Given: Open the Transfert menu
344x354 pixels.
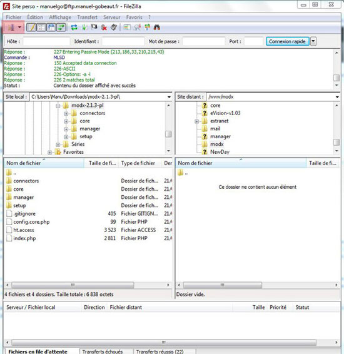Looking at the screenshot, I should point(88,18).
